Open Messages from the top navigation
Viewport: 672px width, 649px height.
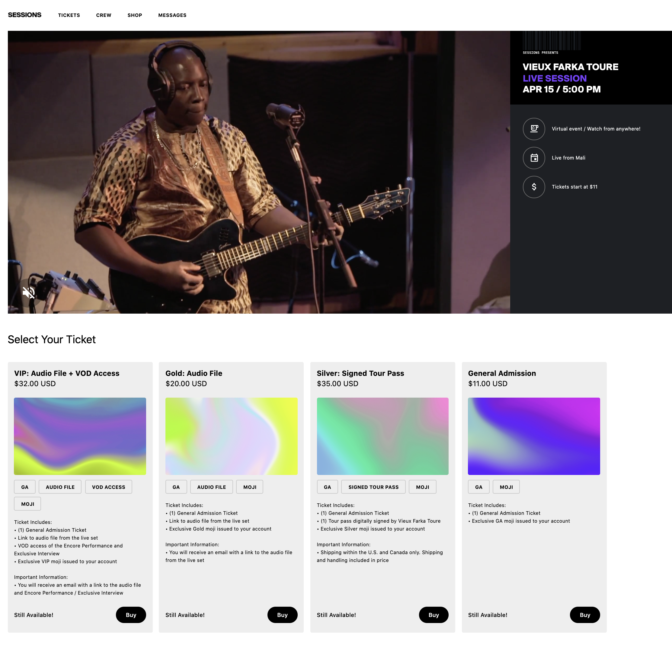coord(172,15)
